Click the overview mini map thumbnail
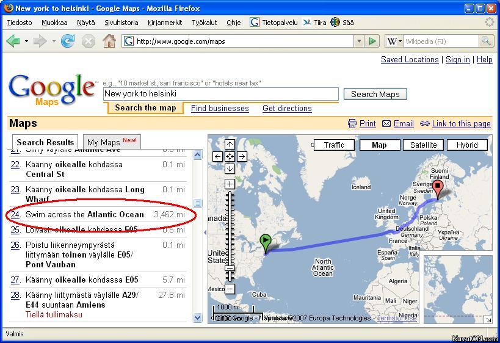Image resolution: width=500 pixels, height=343 pixels. 458,289
